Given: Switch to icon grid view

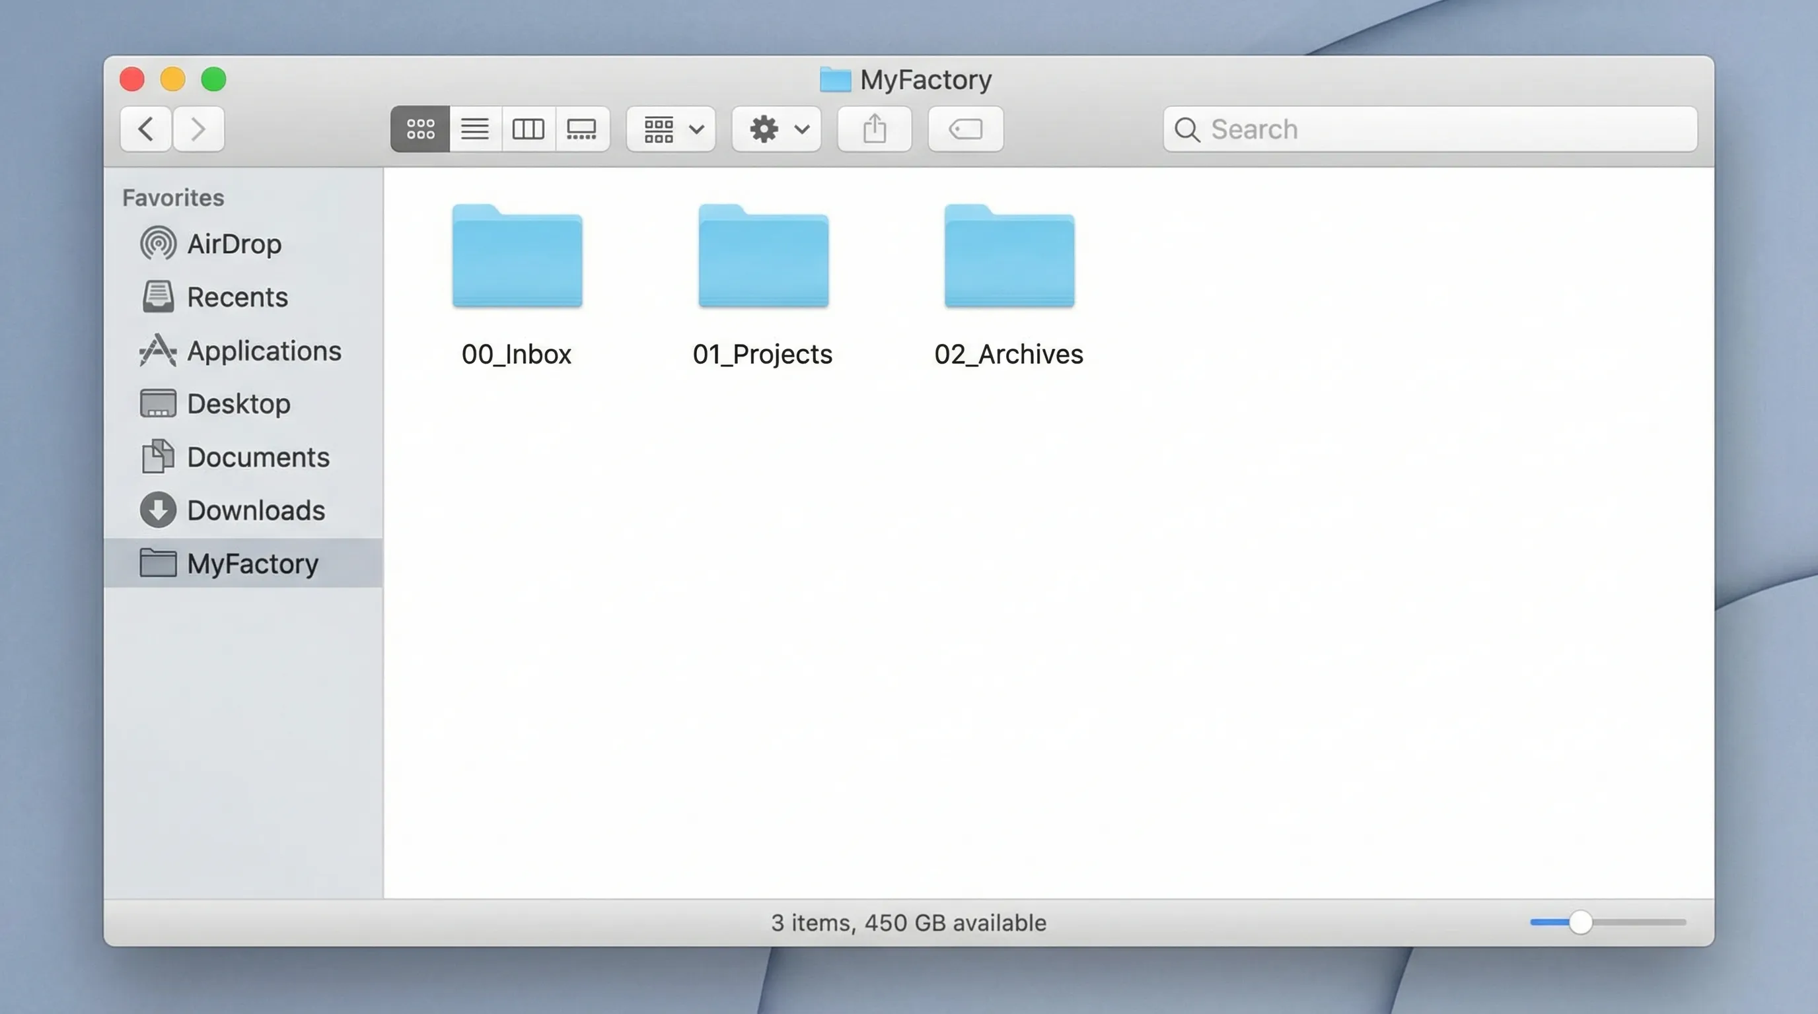Looking at the screenshot, I should click(420, 129).
